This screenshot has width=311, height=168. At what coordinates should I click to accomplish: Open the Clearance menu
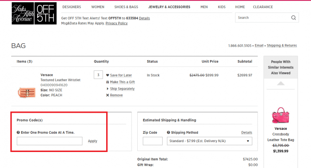(x=263, y=7)
